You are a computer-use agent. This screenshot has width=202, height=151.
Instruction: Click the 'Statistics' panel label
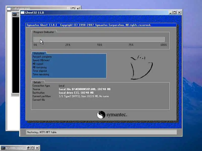click(x=39, y=53)
